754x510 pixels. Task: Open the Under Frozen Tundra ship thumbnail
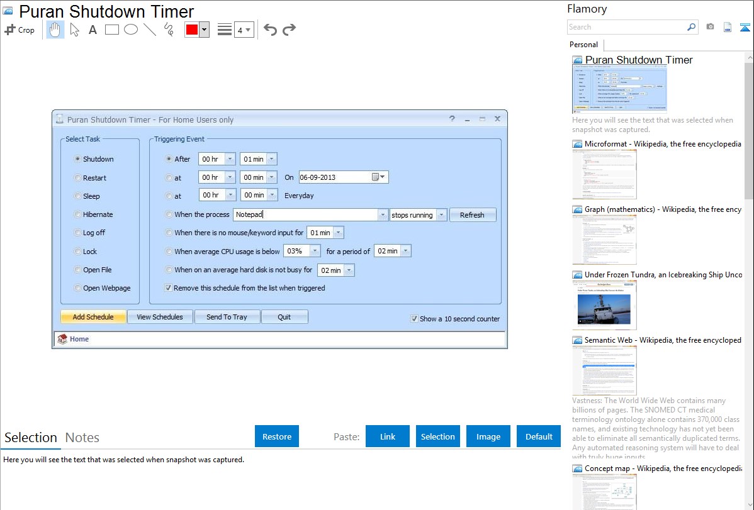(x=604, y=305)
